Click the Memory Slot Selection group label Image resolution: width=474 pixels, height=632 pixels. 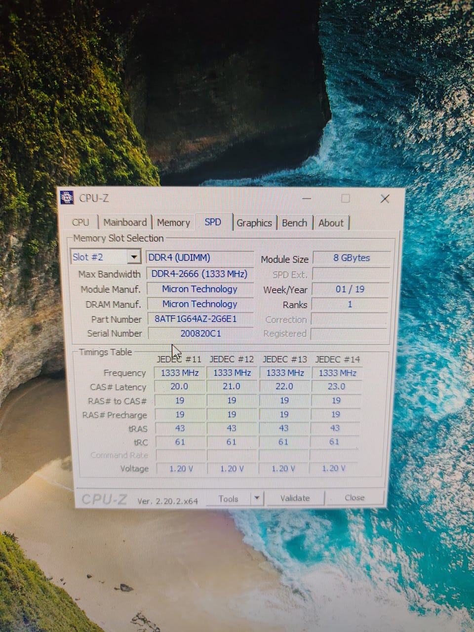coord(118,238)
